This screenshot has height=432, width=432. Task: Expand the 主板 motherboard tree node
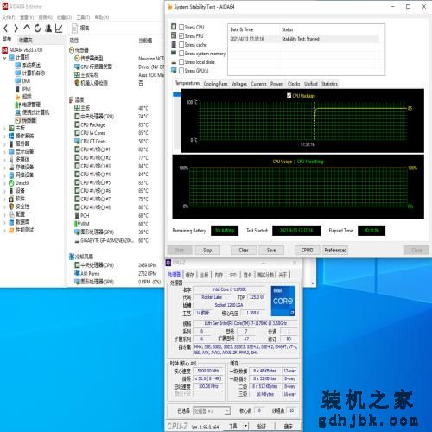pyautogui.click(x=4, y=128)
